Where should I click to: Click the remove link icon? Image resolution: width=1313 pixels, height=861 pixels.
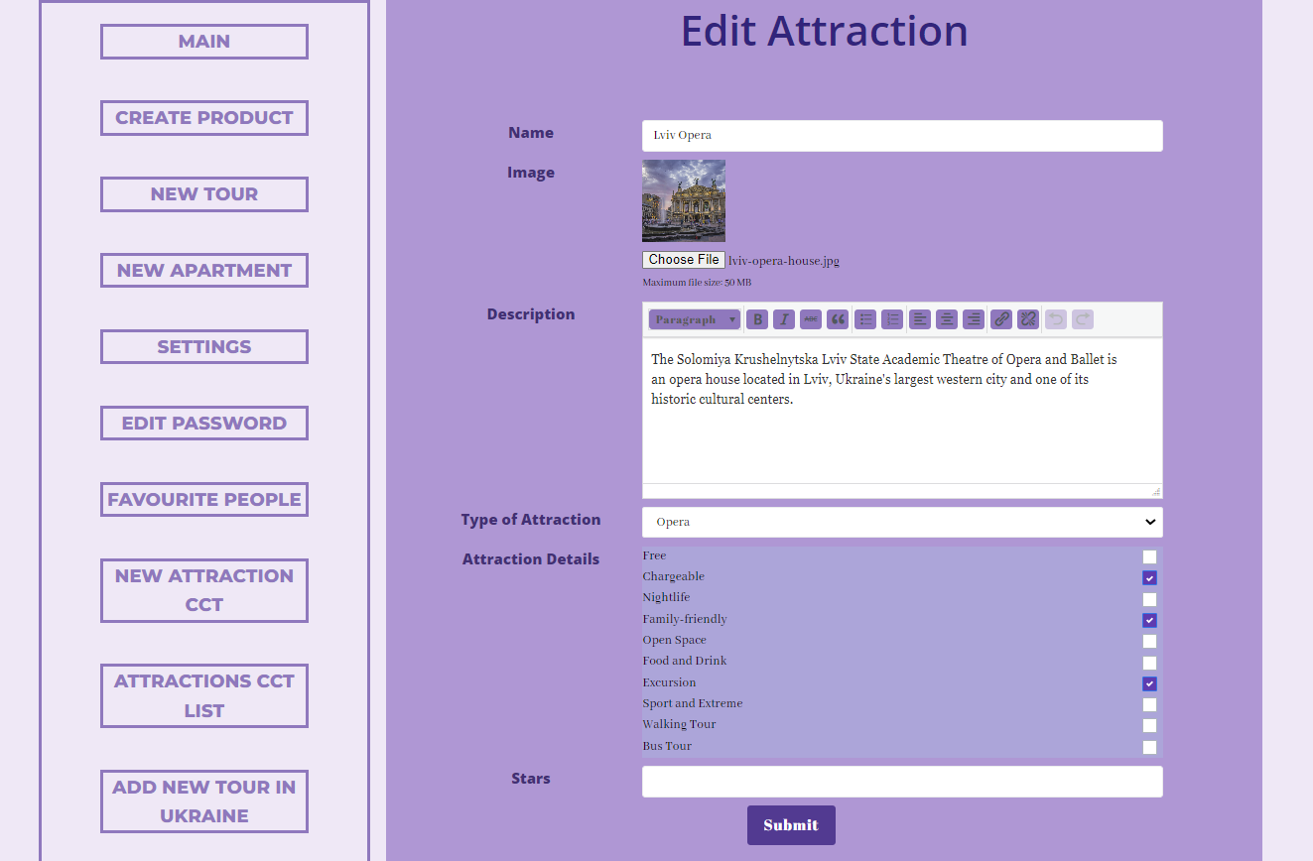1028,319
